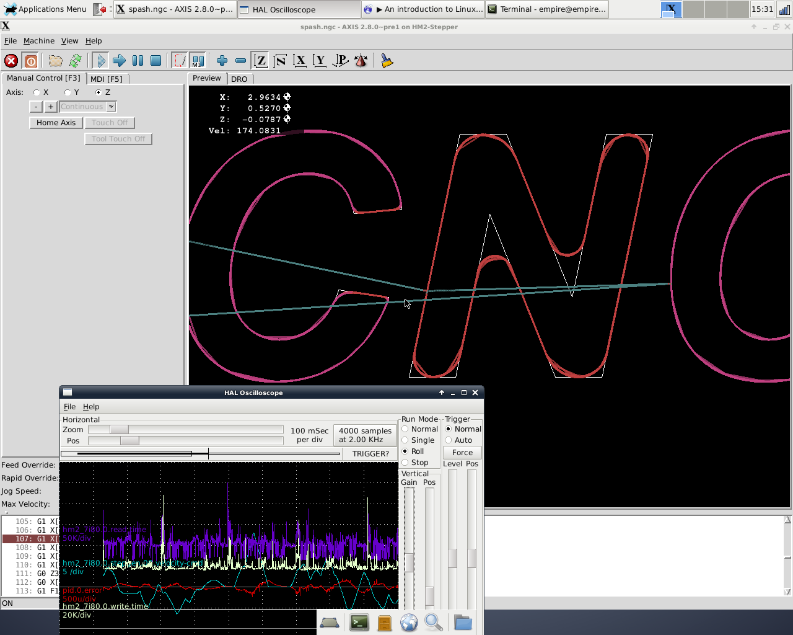Select the Preview tab
The image size is (793, 635).
click(x=206, y=78)
